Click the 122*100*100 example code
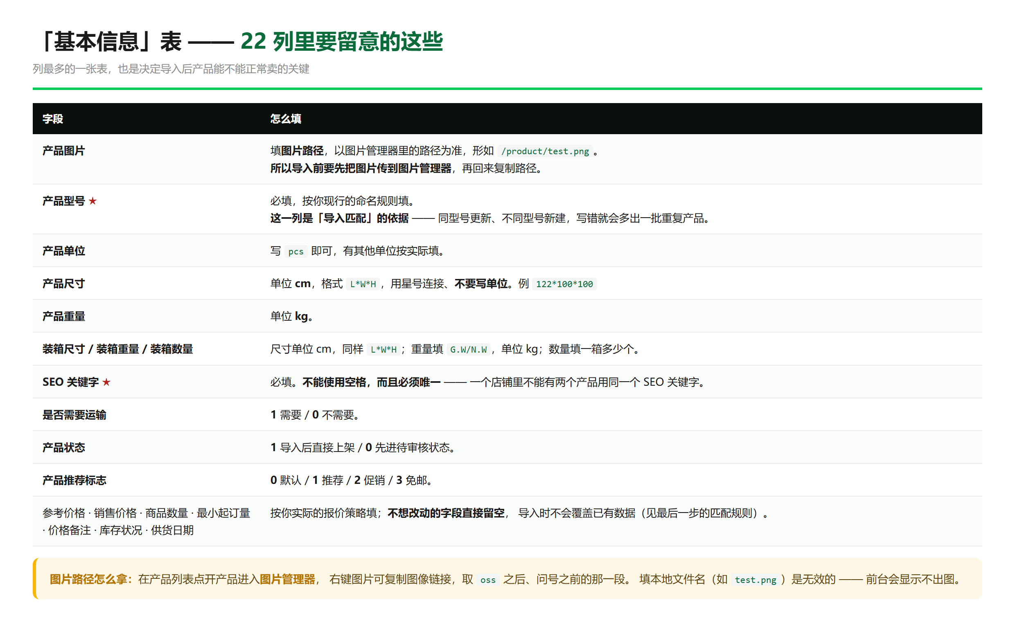 pos(564,284)
